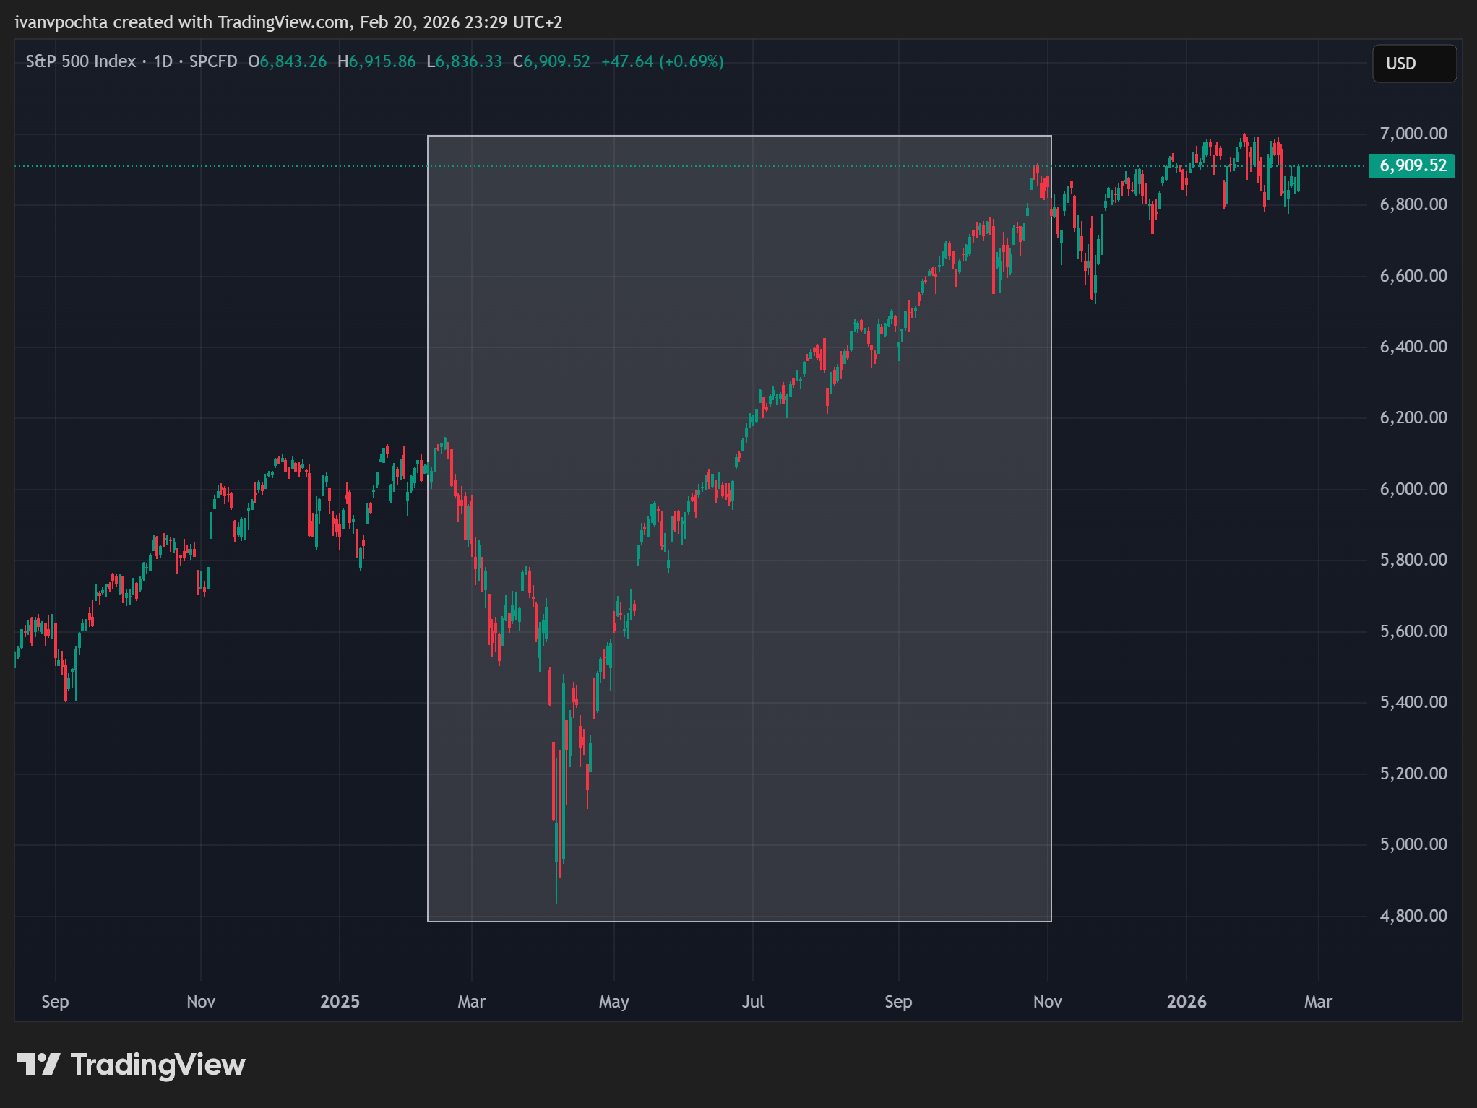This screenshot has height=1108, width=1477.
Task: Click the May label on time axis
Action: pos(613,1002)
